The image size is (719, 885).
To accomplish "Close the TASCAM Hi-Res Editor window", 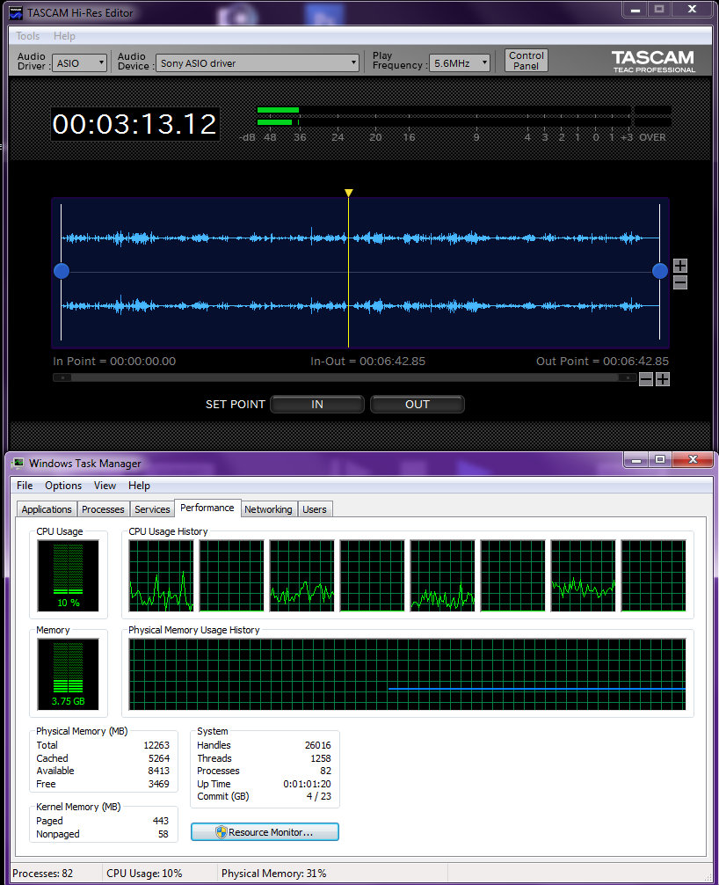I will 692,10.
